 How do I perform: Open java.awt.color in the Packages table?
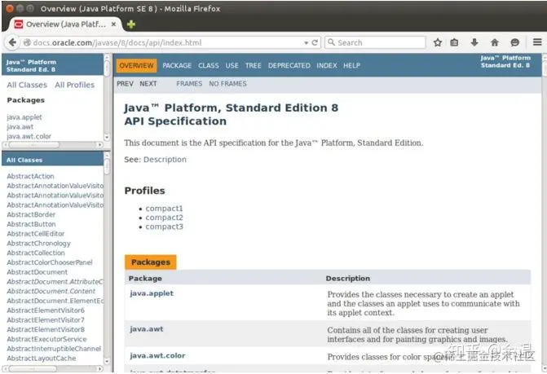click(157, 355)
